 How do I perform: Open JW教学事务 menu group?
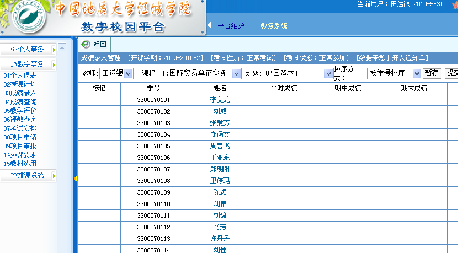(x=27, y=64)
